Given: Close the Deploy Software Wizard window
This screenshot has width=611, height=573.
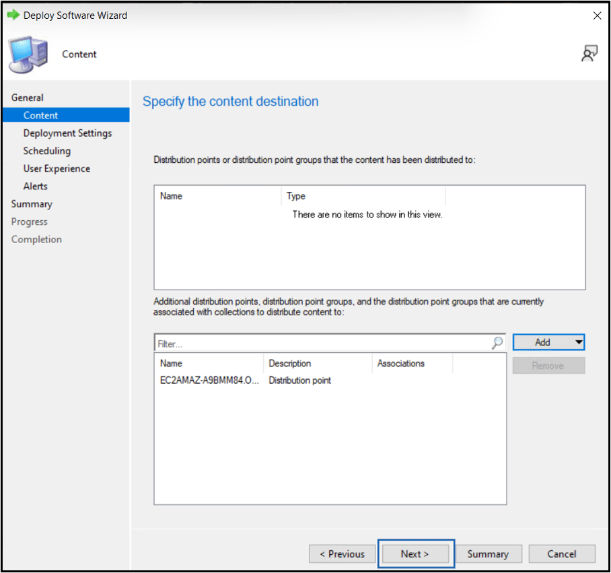Looking at the screenshot, I should (x=597, y=15).
